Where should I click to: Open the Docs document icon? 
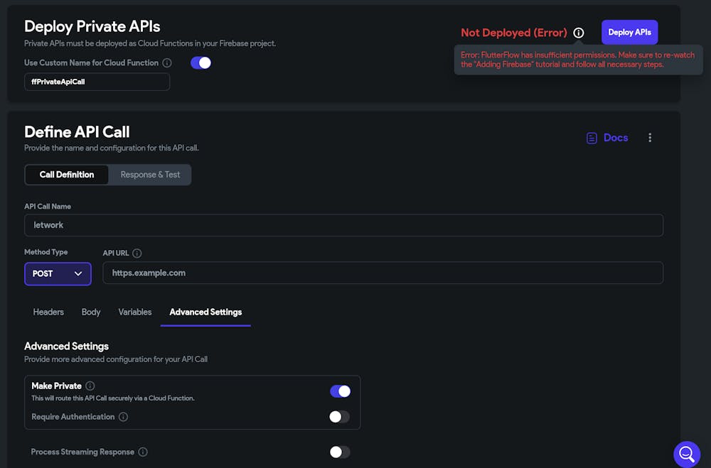[592, 138]
